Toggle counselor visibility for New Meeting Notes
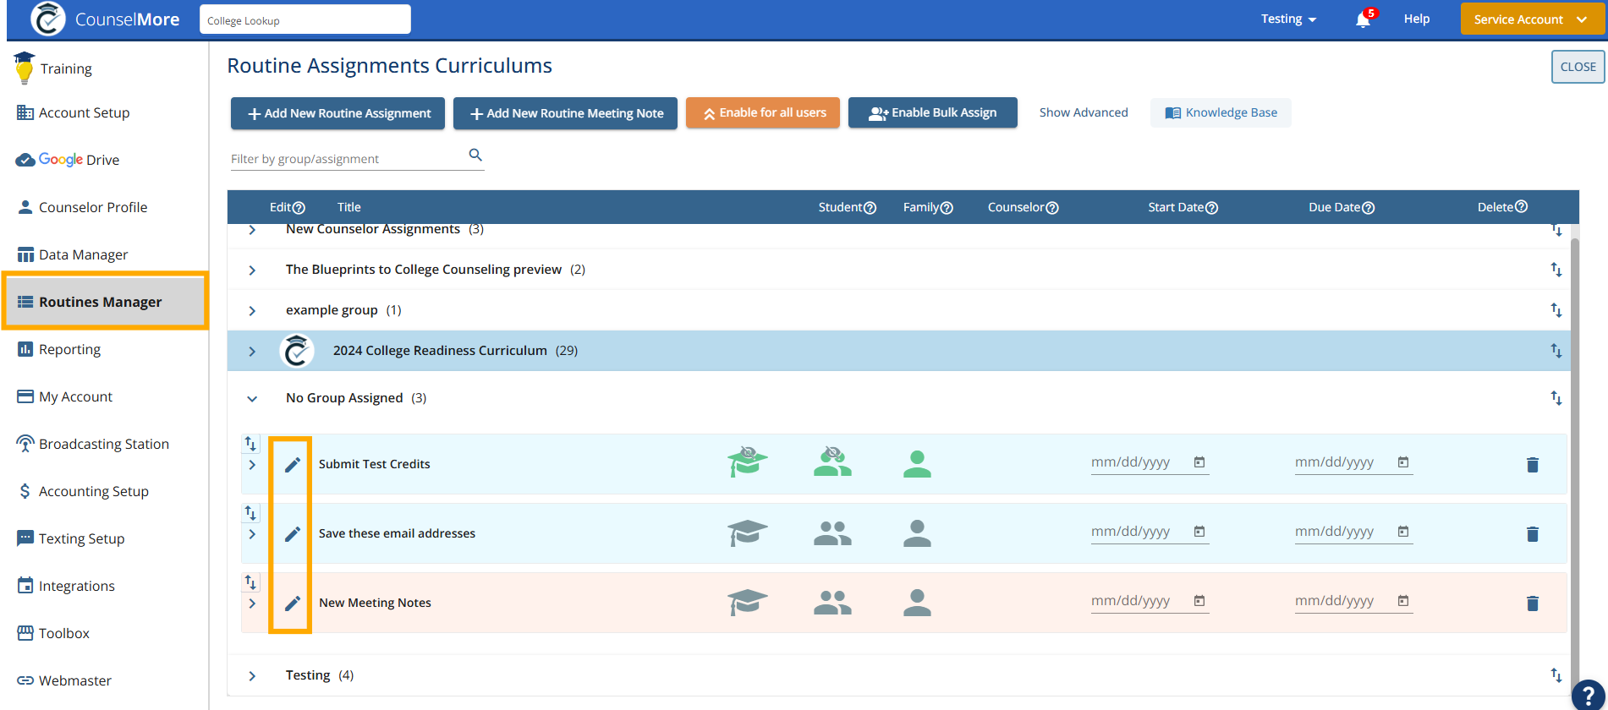1608x710 pixels. pos(916,603)
